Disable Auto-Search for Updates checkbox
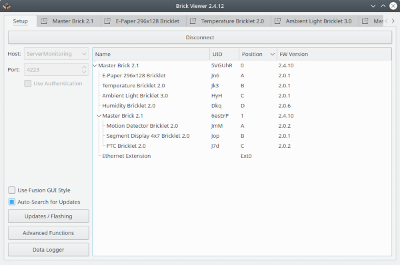 click(12, 202)
